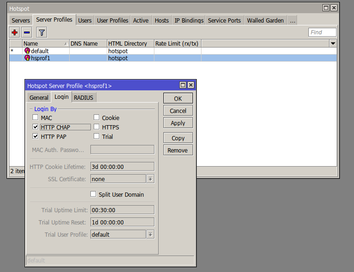
Task: Open the column selector dropdown arrow
Action: 333,43
